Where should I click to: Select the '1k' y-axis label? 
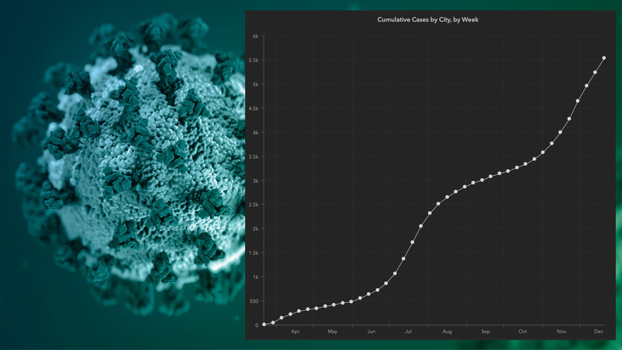[255, 277]
